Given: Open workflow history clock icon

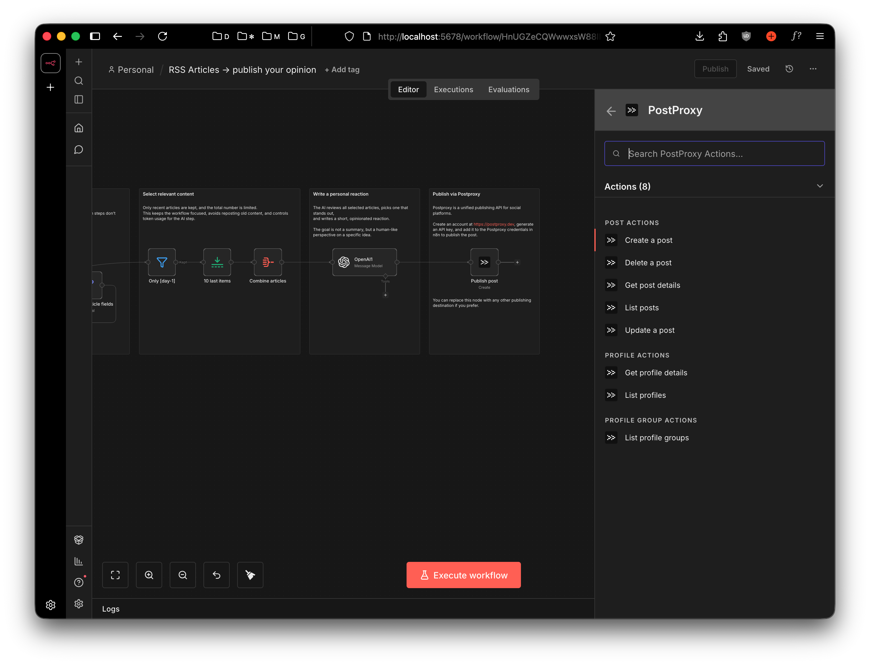Looking at the screenshot, I should [789, 69].
